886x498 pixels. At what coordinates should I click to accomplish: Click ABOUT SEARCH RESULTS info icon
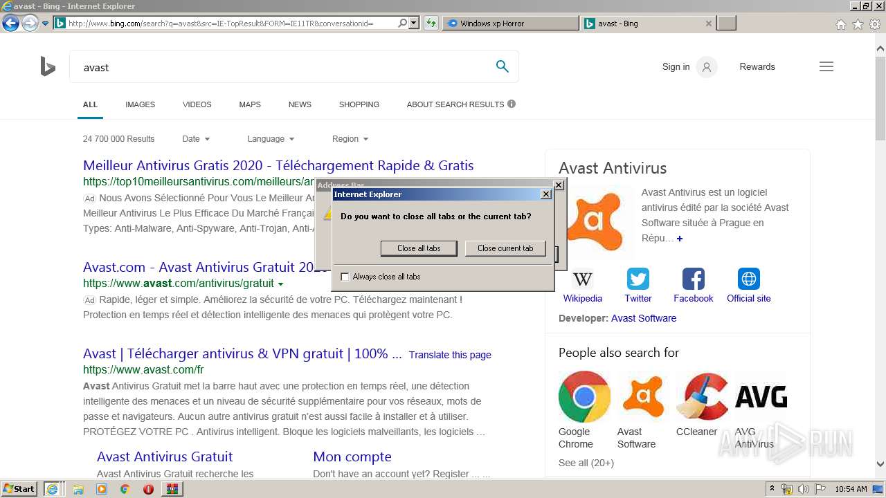(512, 104)
